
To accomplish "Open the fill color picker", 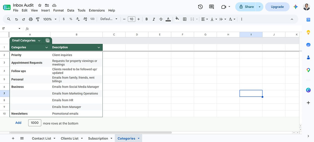I will tap(177, 19).
